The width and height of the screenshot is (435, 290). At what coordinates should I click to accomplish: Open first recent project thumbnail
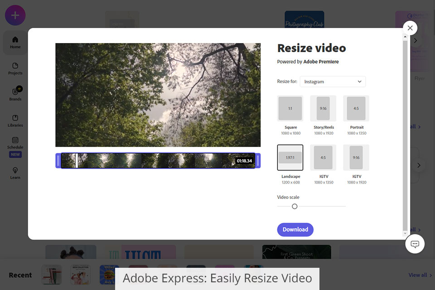pyautogui.click(x=52, y=275)
